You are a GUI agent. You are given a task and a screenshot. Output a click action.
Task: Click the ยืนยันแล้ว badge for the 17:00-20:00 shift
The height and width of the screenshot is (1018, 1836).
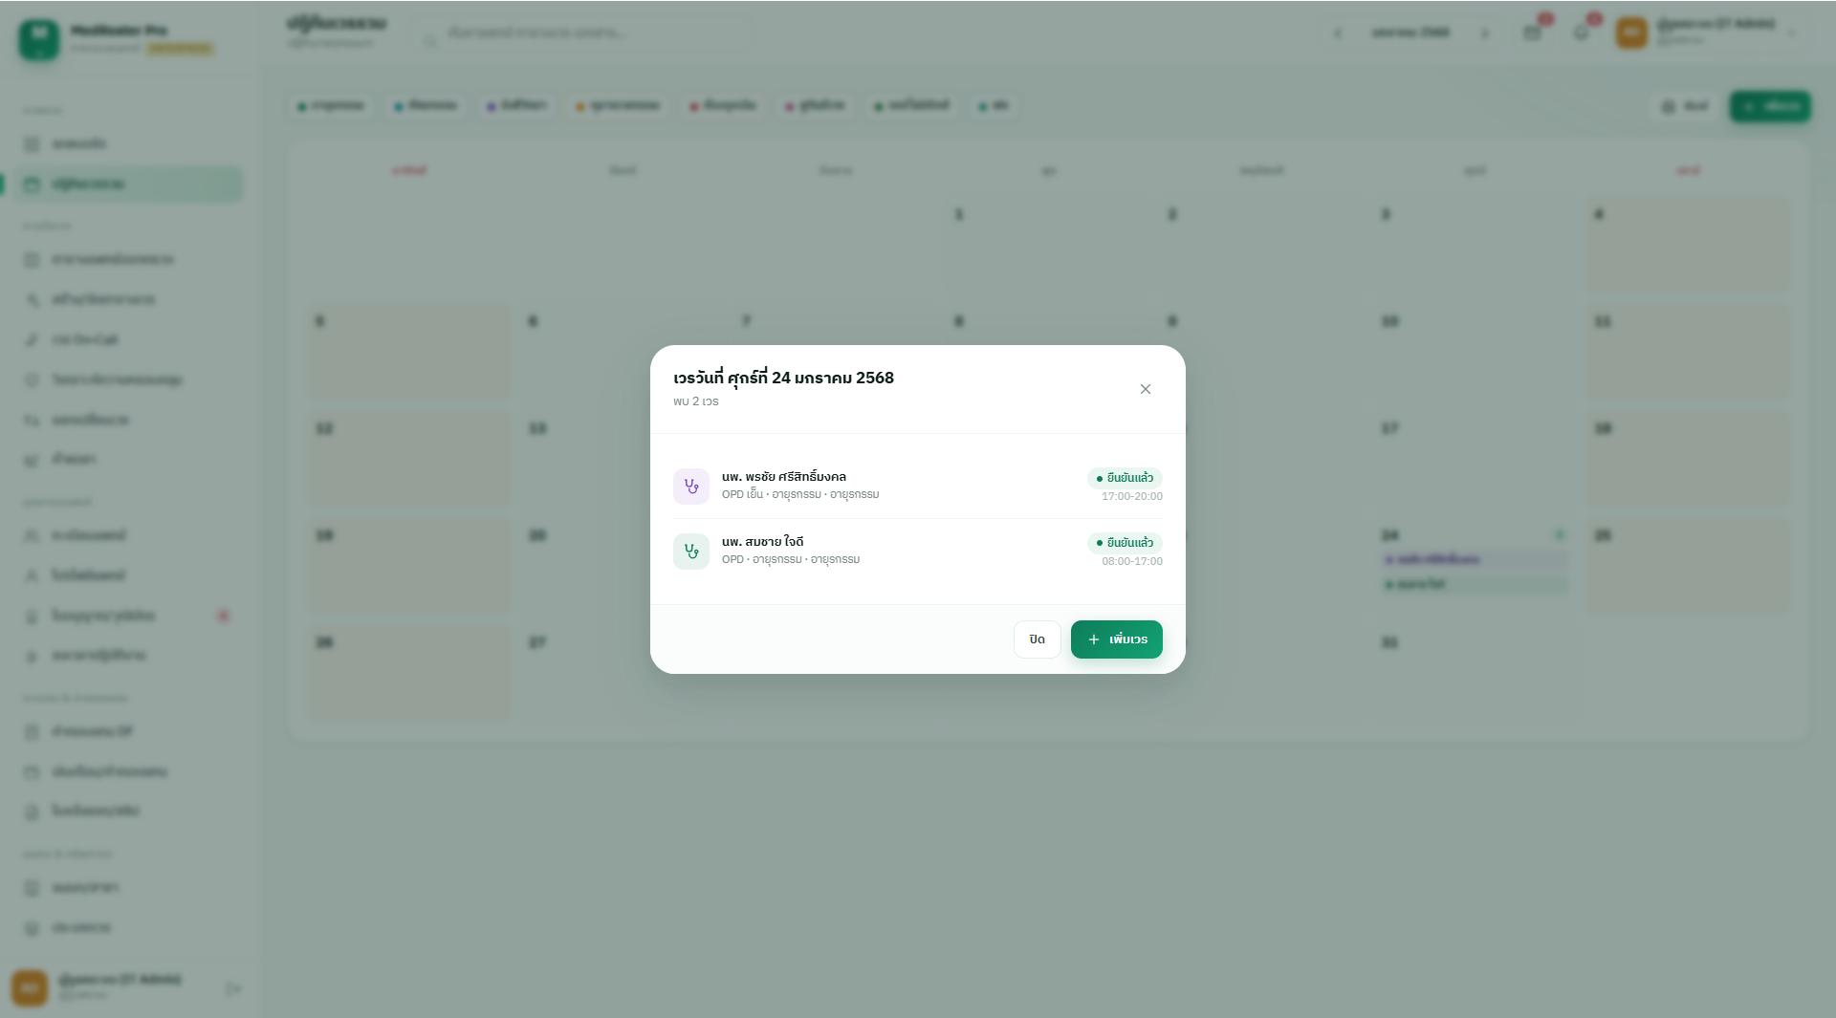(x=1125, y=478)
